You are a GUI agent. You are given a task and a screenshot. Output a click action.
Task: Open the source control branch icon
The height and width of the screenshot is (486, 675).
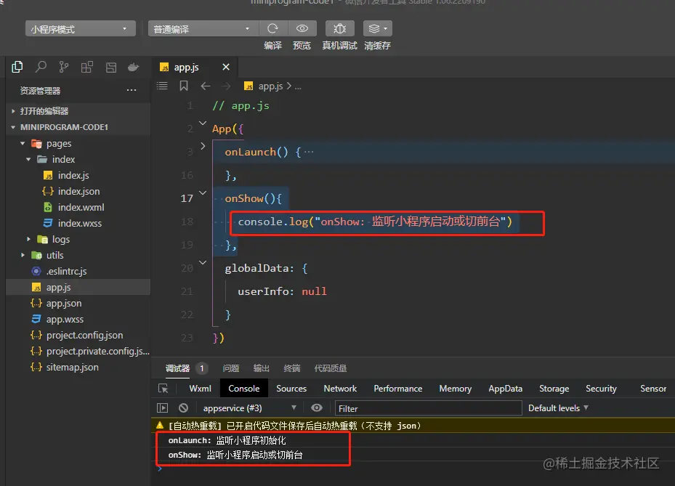coord(64,67)
